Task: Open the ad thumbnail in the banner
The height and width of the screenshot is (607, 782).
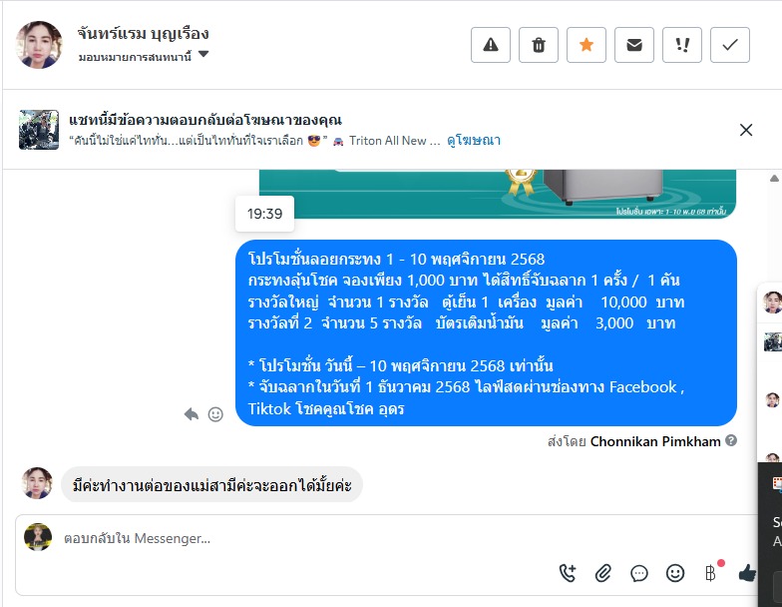Action: 38,130
